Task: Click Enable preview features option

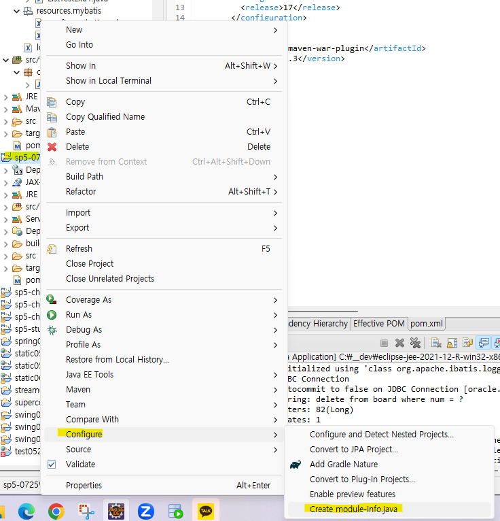Action: coord(353,494)
